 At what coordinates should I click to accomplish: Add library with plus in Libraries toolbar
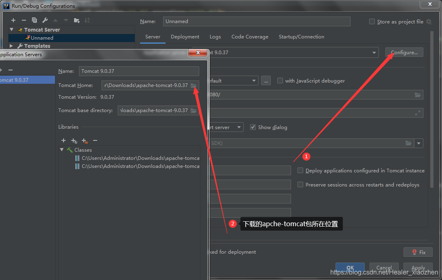pos(64,140)
